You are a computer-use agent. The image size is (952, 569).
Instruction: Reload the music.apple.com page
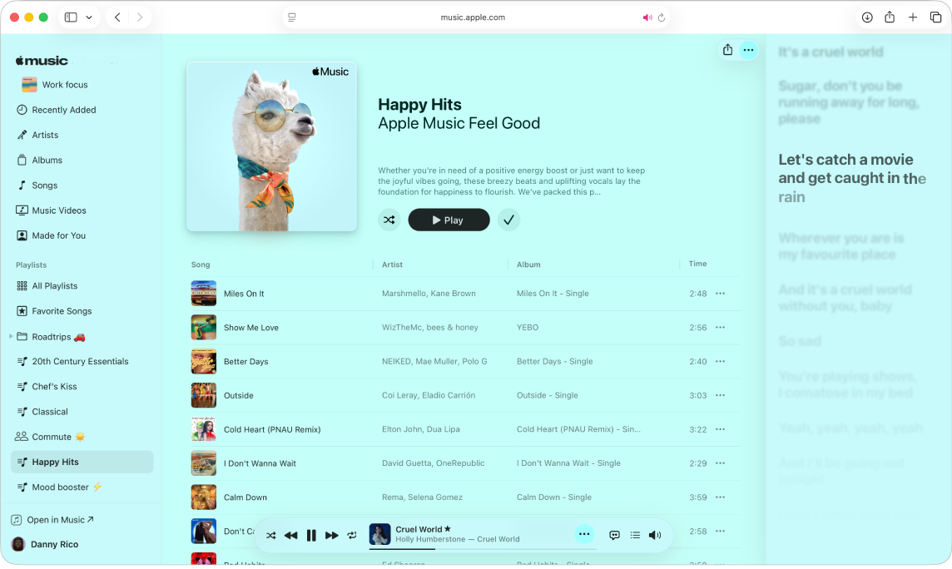[662, 17]
